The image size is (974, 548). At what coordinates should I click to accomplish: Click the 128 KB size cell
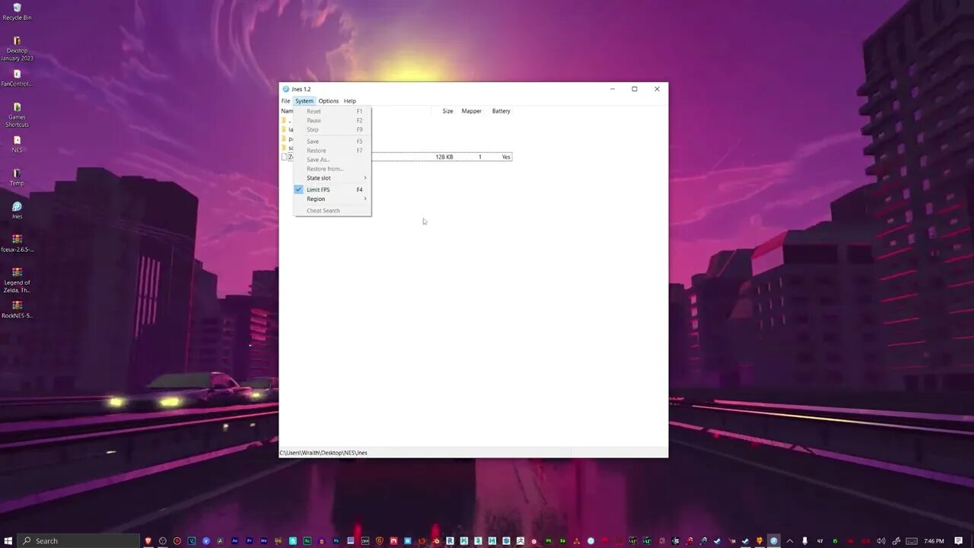(x=444, y=157)
